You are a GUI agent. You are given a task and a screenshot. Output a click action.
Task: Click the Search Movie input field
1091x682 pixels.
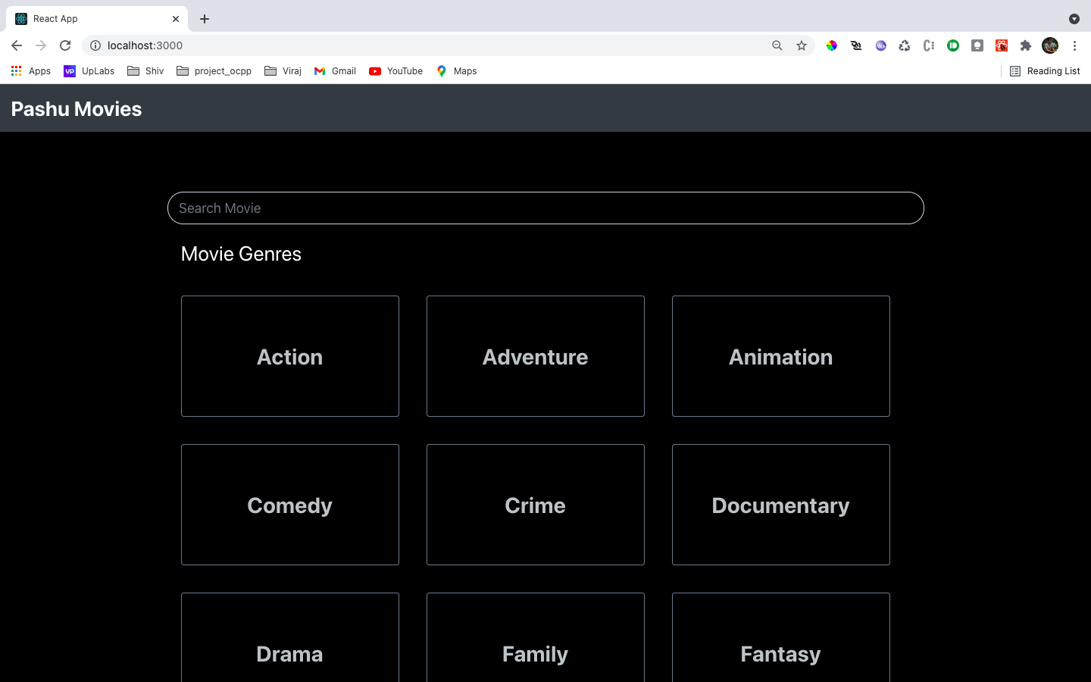[x=545, y=208]
